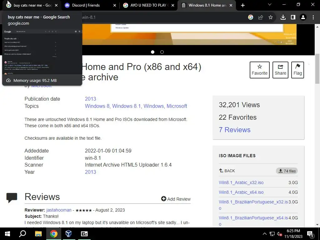Image resolution: width=320 pixels, height=240 pixels.
Task: Open 7-Zip from taskbar
Action: [84, 234]
